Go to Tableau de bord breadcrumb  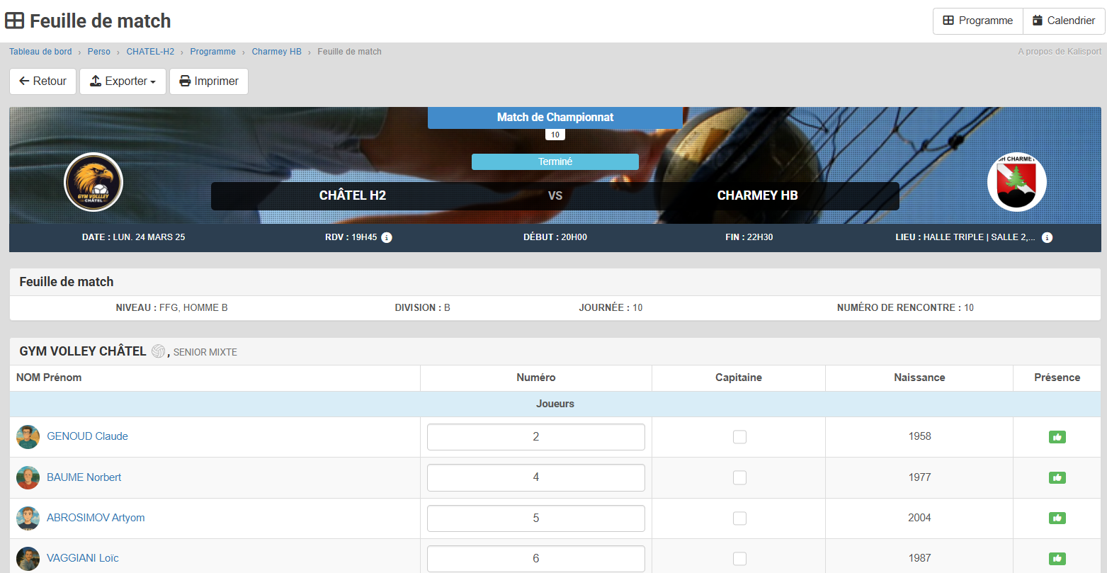(40, 52)
